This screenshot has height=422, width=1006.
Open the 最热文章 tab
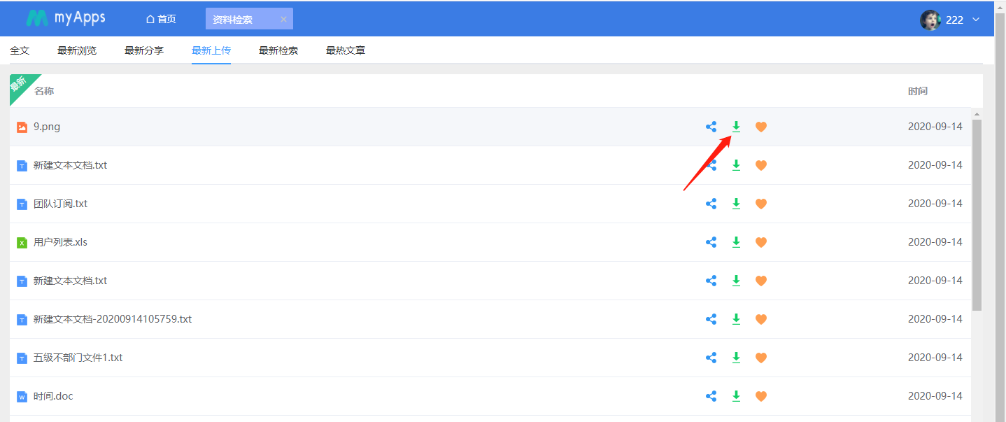(346, 50)
